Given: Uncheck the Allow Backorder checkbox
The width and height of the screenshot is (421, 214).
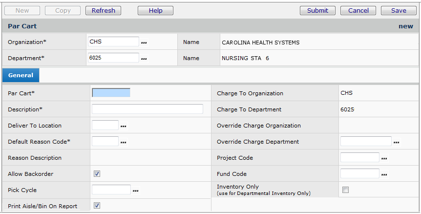Looking at the screenshot, I should (x=97, y=173).
